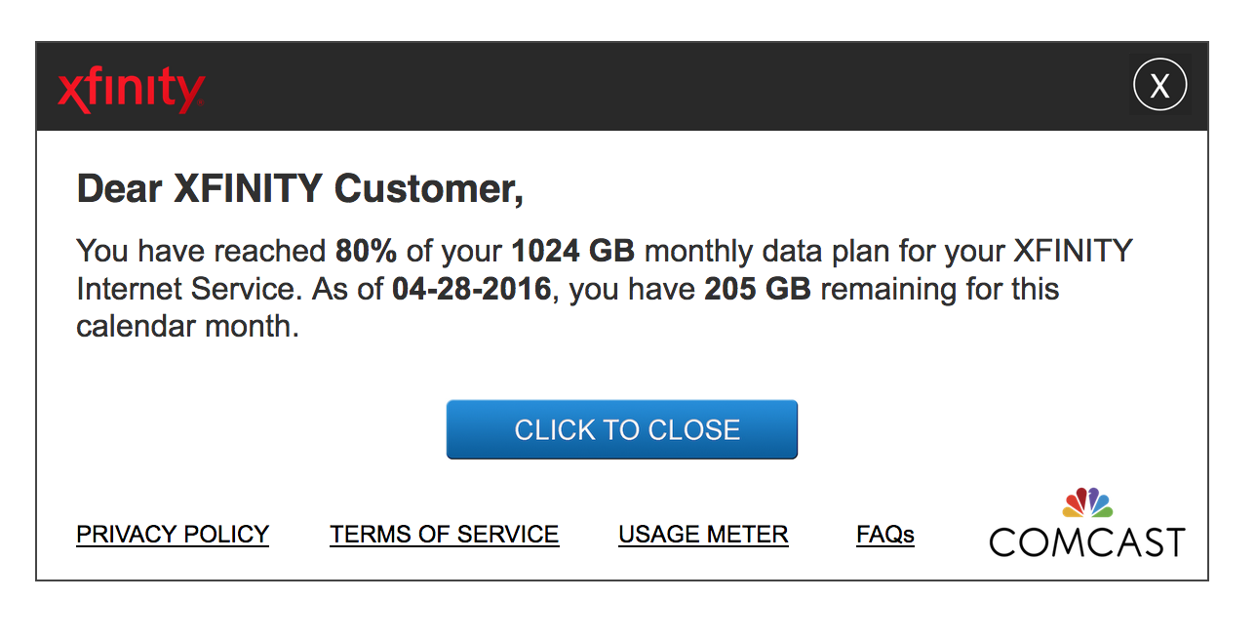Open the Privacy Policy link

tap(173, 535)
